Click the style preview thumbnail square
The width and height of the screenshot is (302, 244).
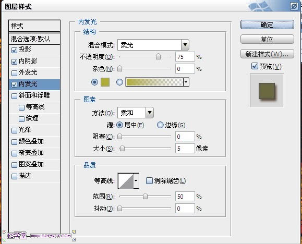tap(267, 91)
